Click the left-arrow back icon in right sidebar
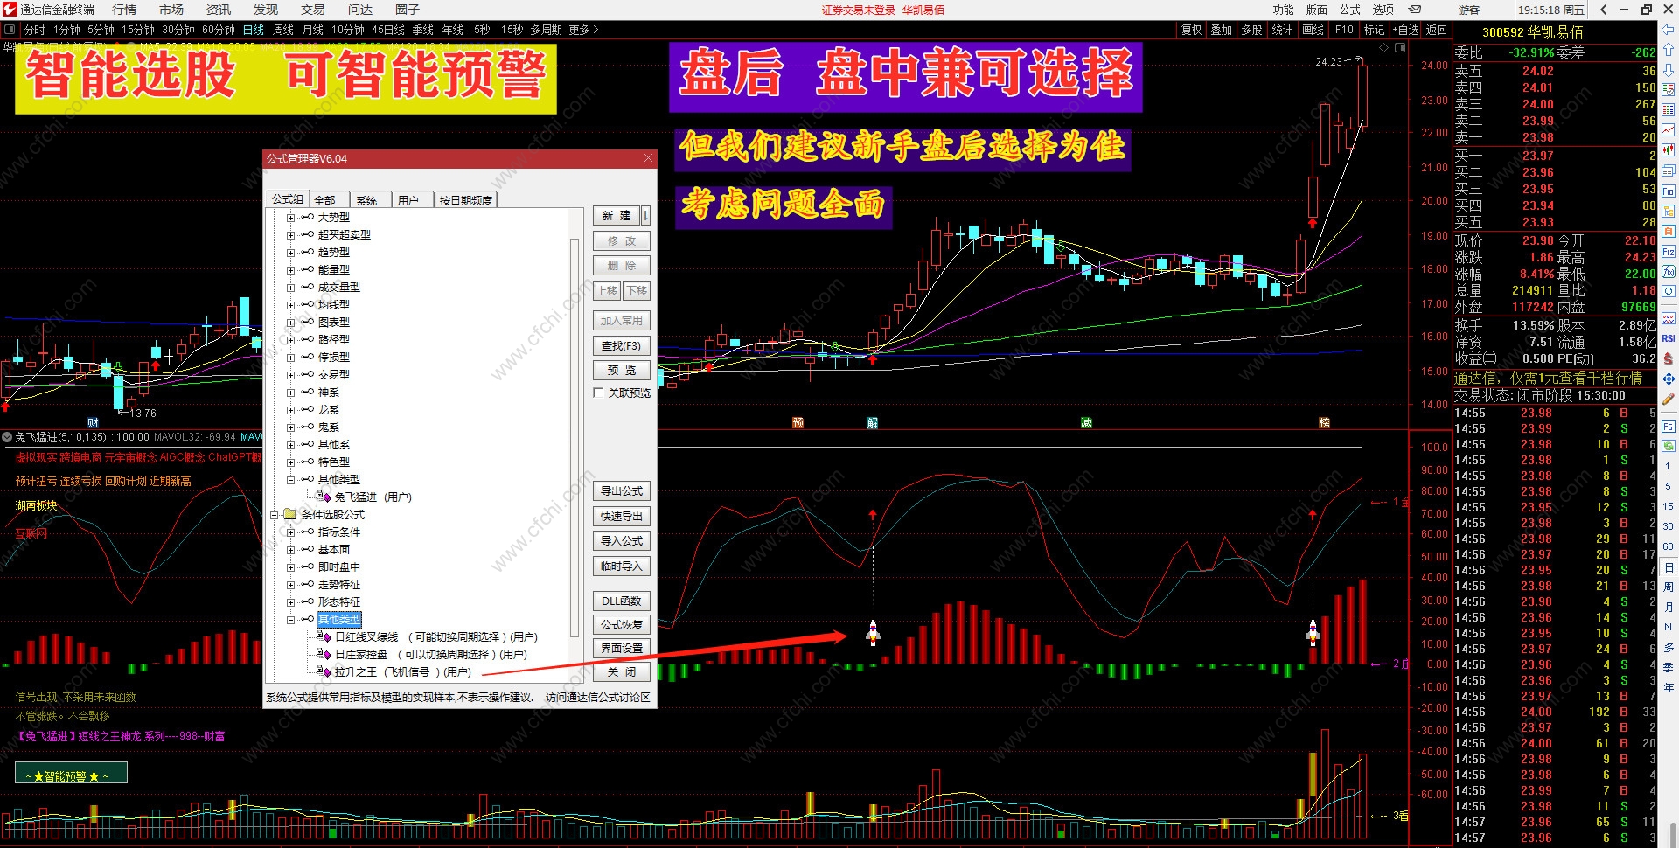The width and height of the screenshot is (1679, 848). coord(1669,31)
